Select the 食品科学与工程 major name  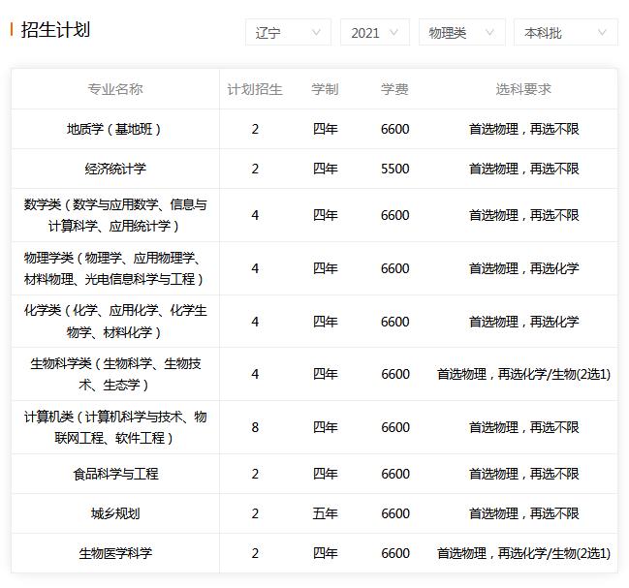[x=115, y=474]
